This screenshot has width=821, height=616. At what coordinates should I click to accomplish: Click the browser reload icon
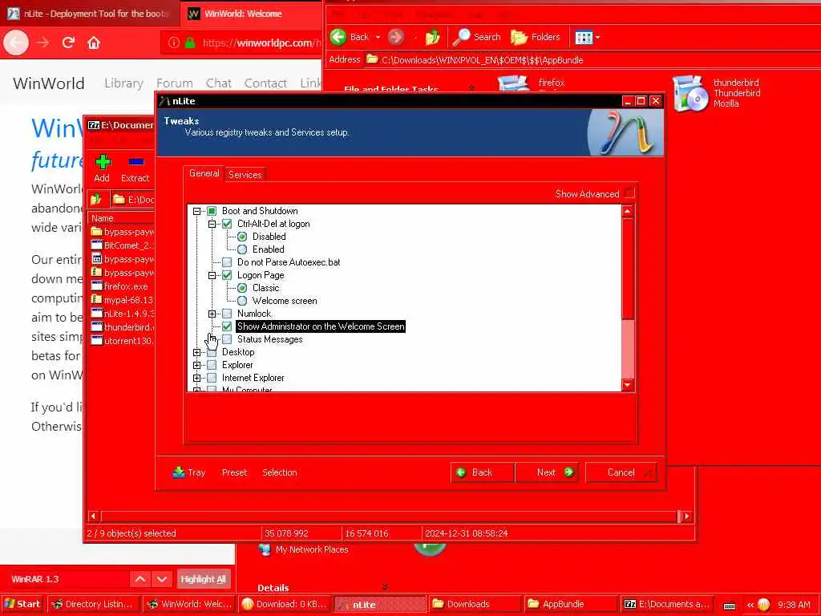click(x=68, y=43)
